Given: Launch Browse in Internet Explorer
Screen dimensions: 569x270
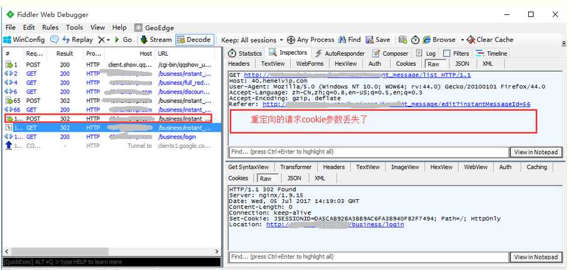Looking at the screenshot, I should click(x=439, y=40).
